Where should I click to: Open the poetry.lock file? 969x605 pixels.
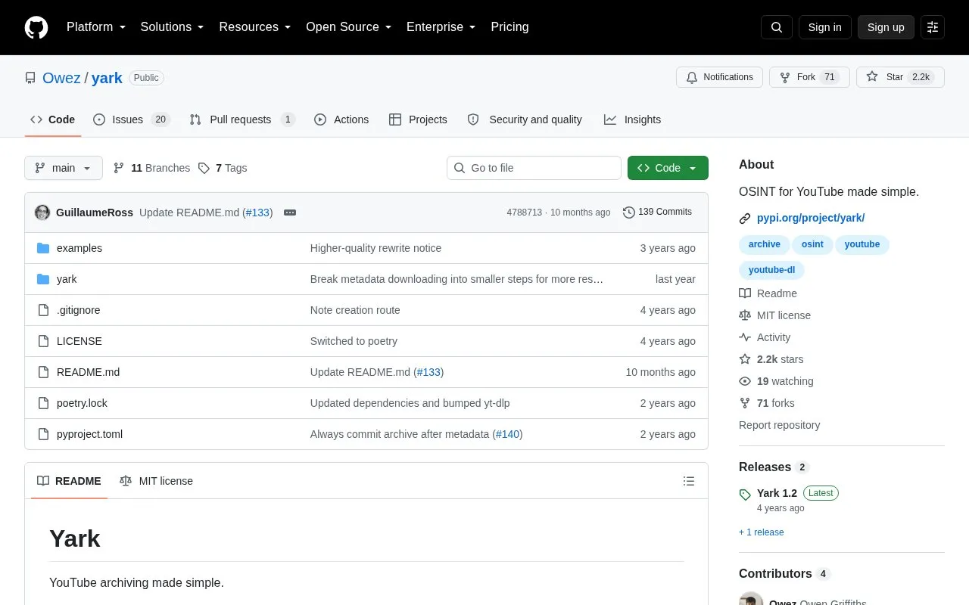[x=82, y=403]
